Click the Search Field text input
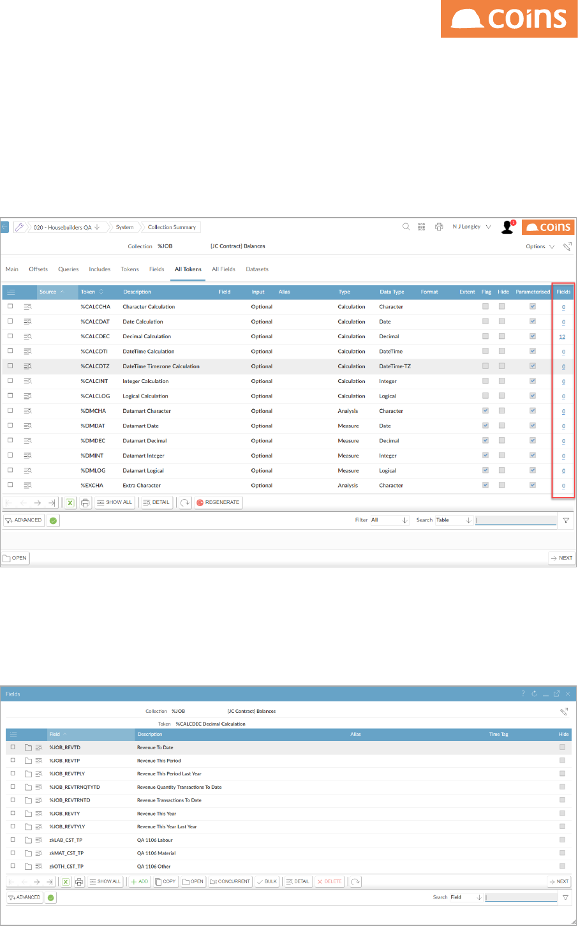578x926 pixels. pos(521,897)
